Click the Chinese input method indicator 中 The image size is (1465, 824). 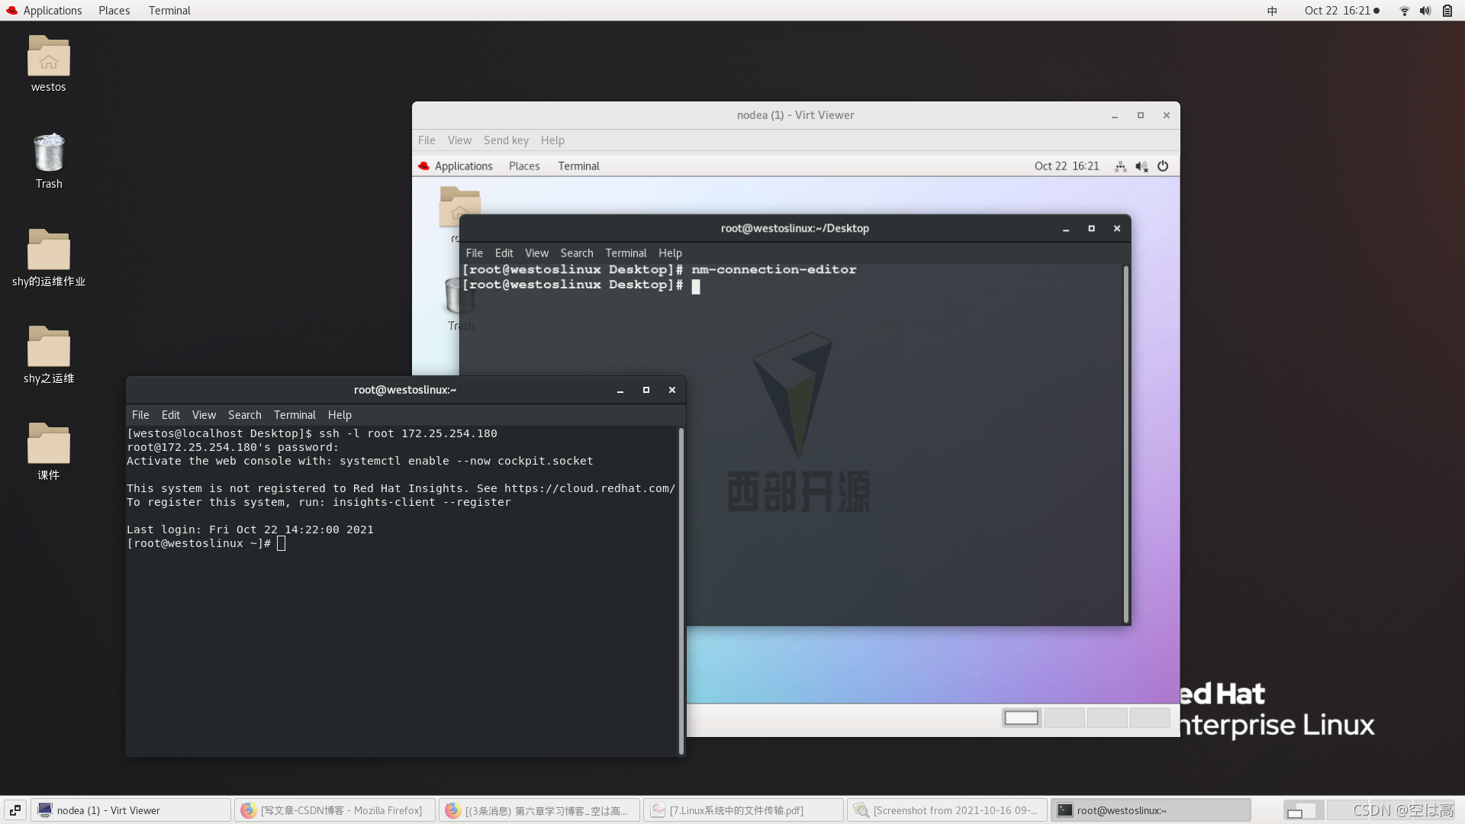tap(1272, 11)
